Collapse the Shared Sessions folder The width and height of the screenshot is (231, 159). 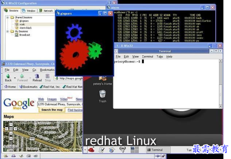point(8,17)
